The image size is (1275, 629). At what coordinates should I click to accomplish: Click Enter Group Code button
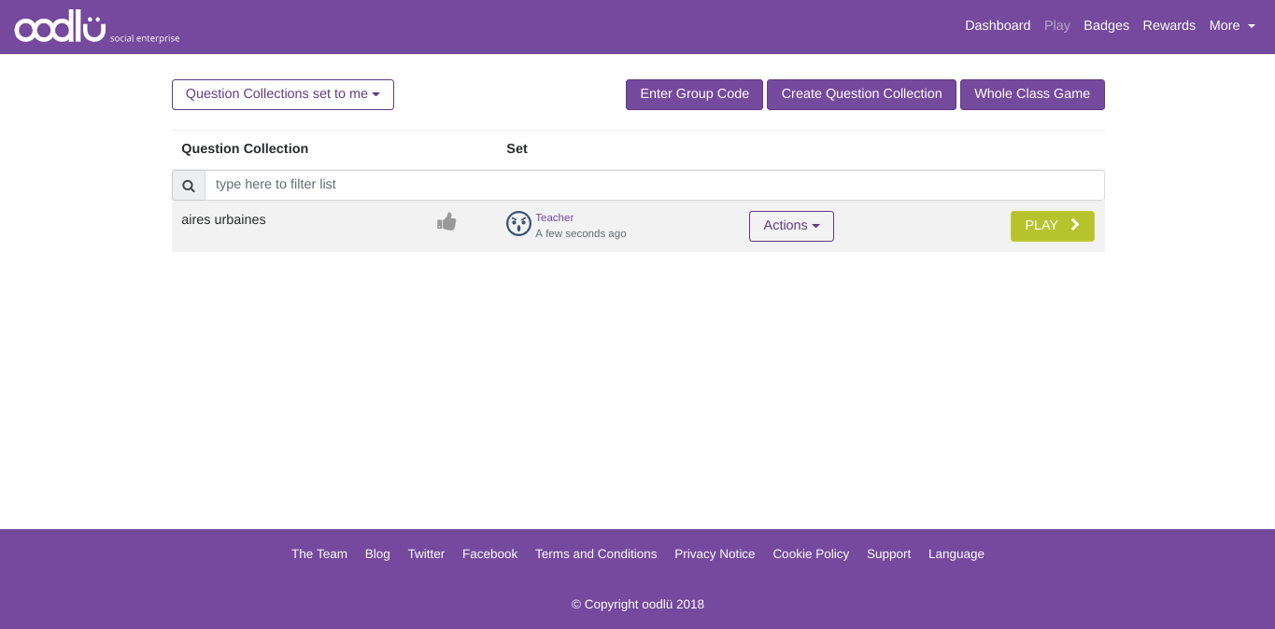point(694,94)
